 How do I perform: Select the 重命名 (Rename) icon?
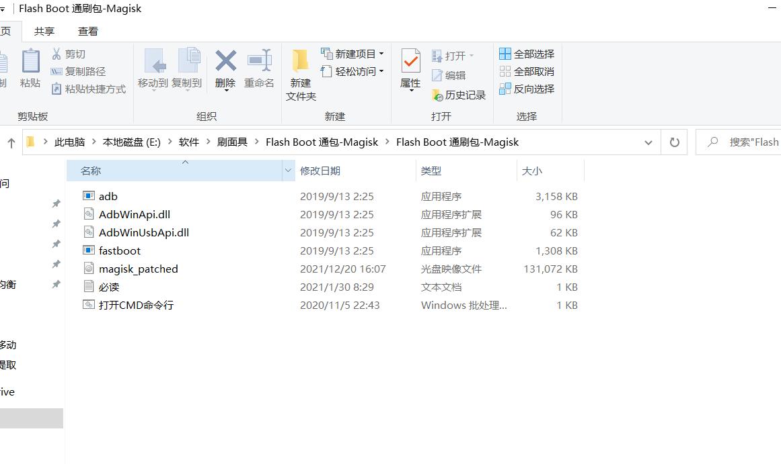[x=259, y=67]
